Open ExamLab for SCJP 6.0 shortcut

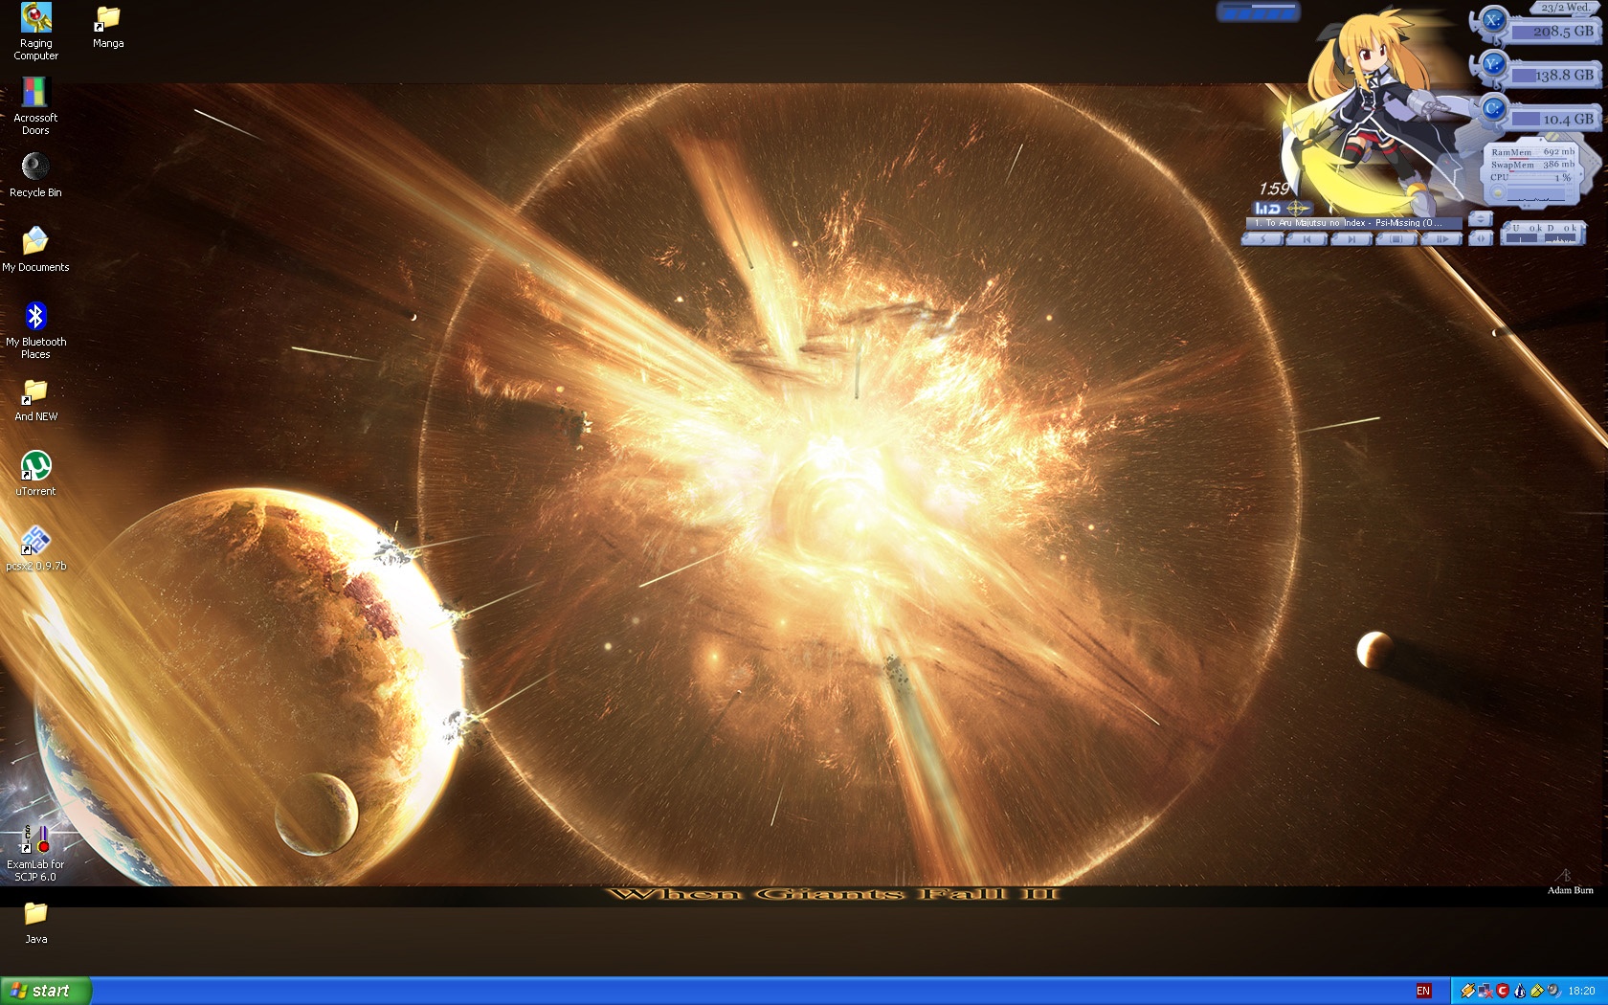click(x=35, y=854)
